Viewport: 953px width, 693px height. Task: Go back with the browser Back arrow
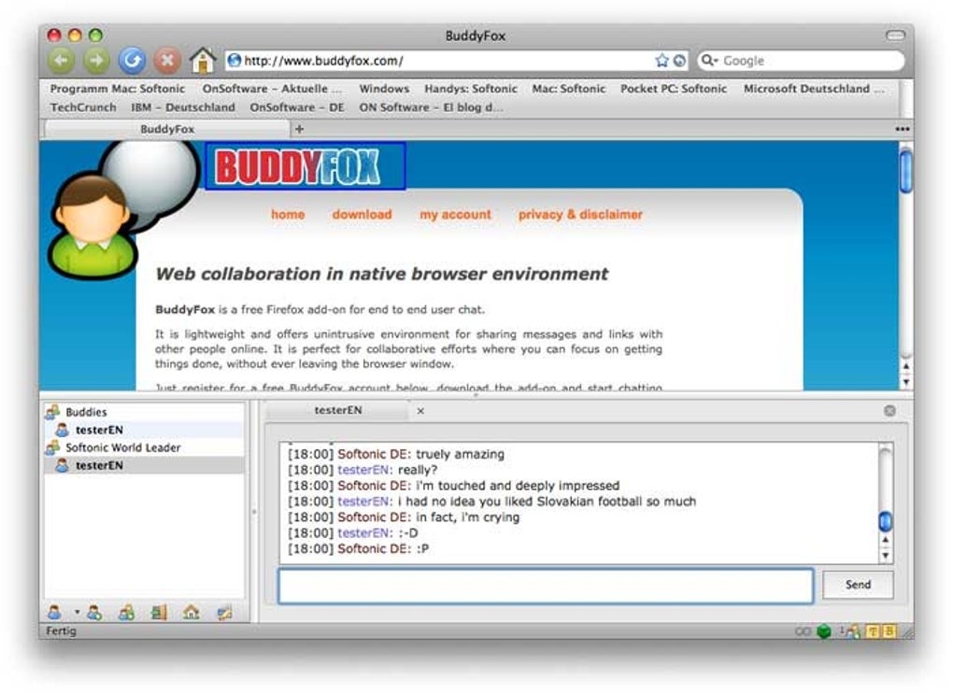62,60
